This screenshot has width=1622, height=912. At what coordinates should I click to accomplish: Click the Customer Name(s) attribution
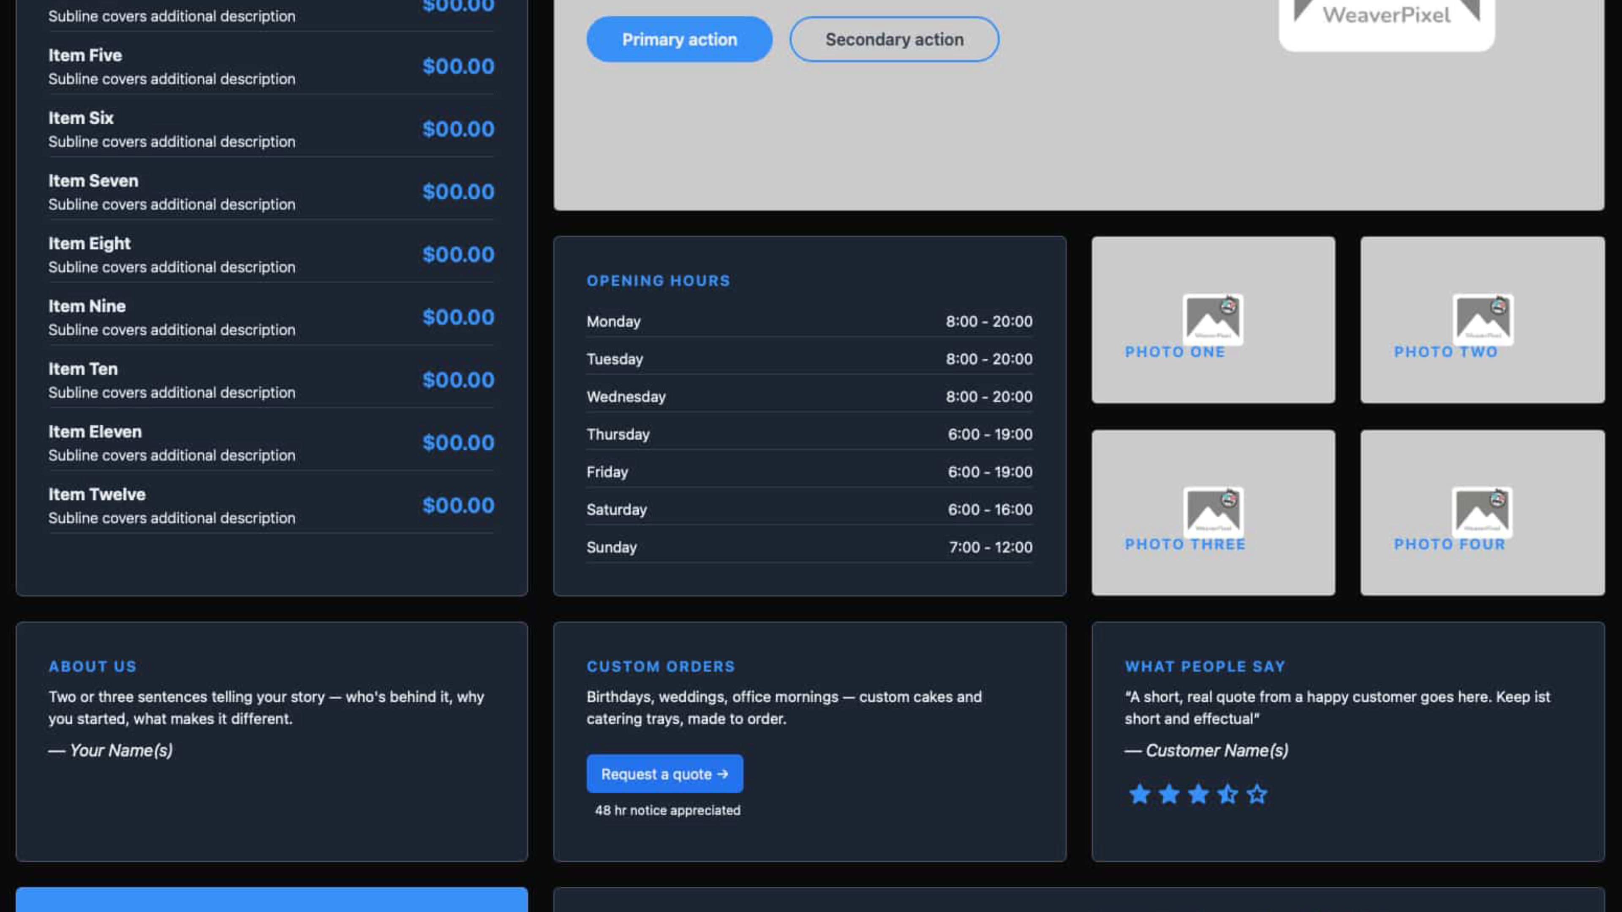coord(1206,750)
